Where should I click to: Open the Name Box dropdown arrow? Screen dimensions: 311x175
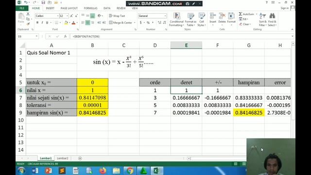coord(37,36)
